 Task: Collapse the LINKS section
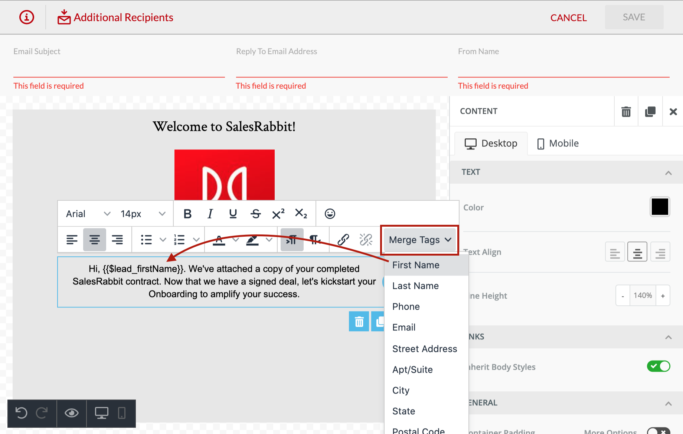click(668, 337)
